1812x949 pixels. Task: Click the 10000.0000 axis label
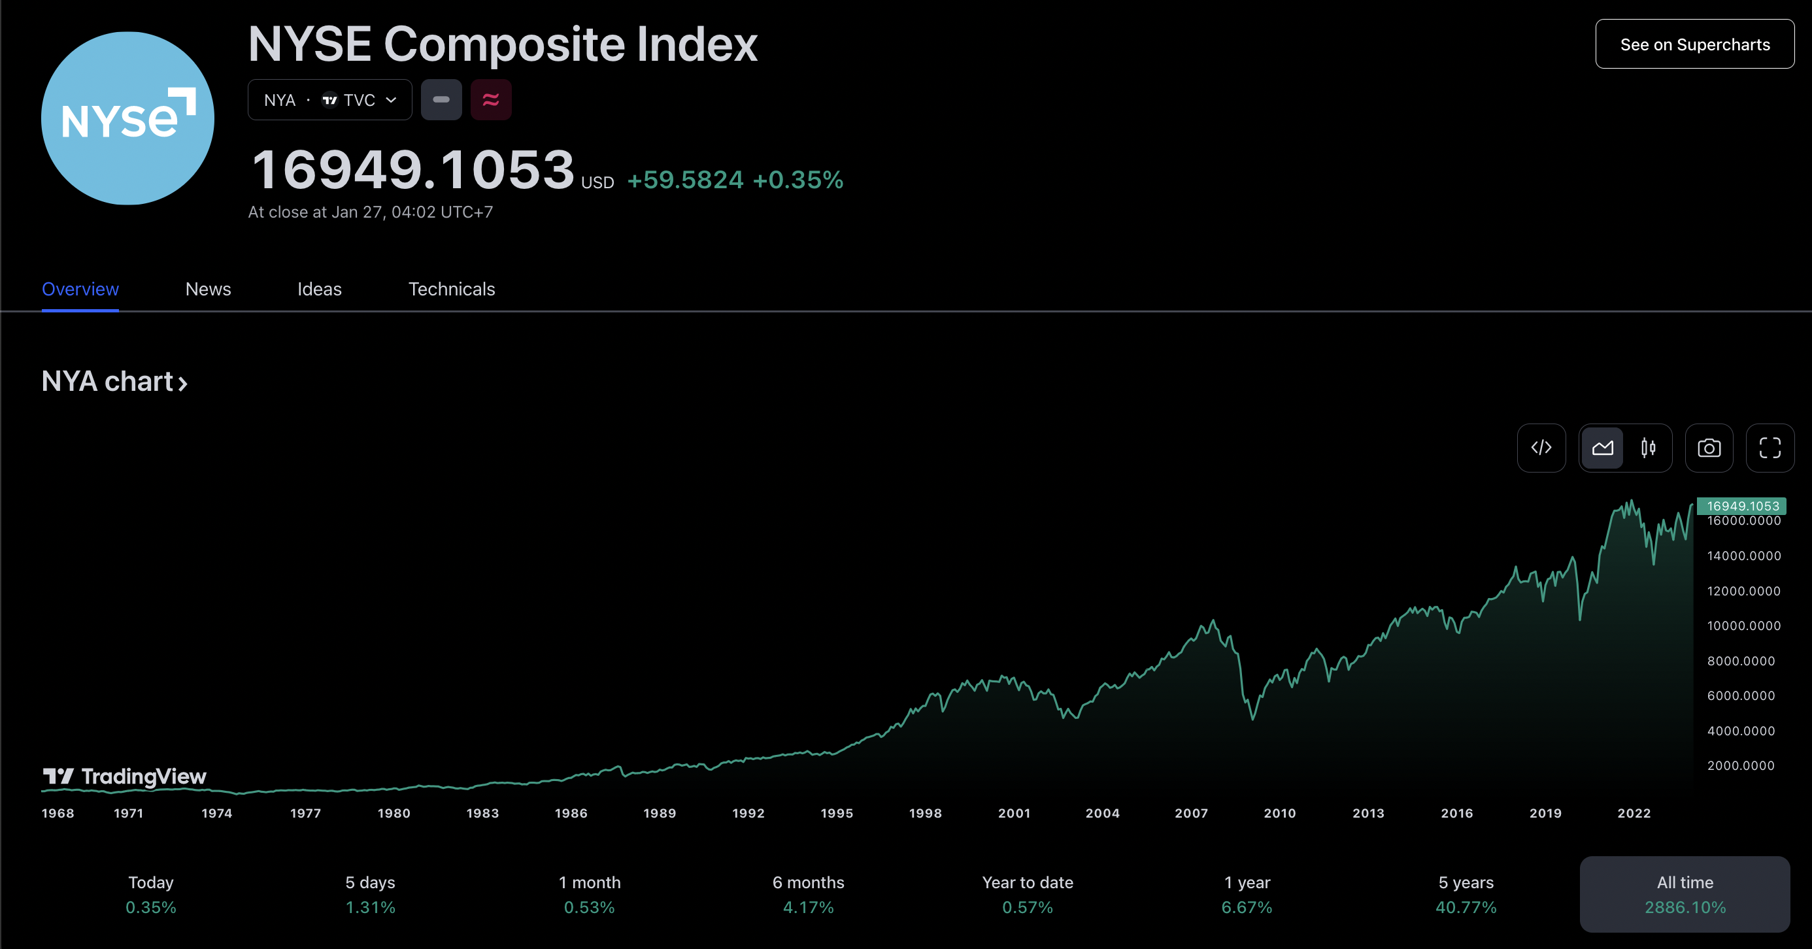click(x=1744, y=625)
